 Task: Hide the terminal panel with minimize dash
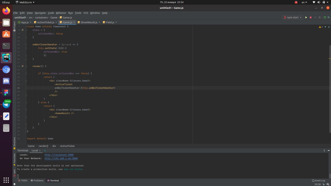coord(329,150)
